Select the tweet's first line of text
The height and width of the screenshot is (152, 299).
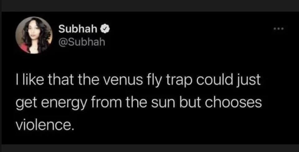click(138, 80)
